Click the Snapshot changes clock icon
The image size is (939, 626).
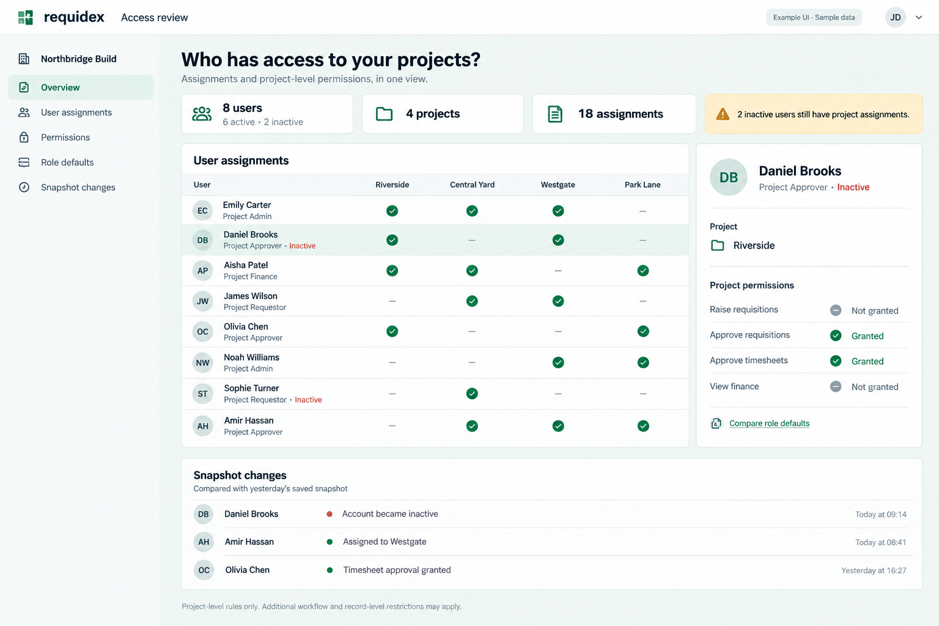click(24, 188)
